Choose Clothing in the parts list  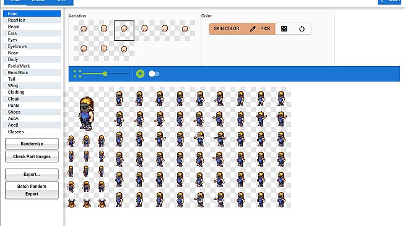pos(32,92)
